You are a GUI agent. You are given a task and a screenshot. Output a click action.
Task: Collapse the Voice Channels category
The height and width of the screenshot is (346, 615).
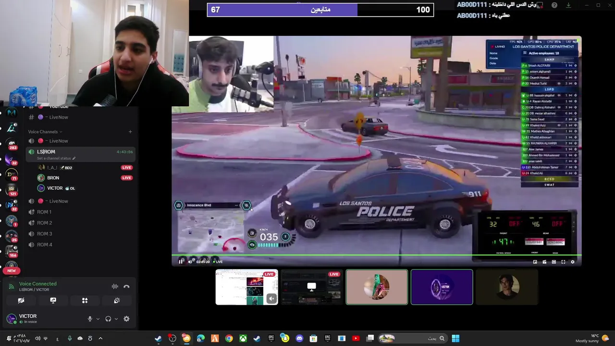coord(45,132)
